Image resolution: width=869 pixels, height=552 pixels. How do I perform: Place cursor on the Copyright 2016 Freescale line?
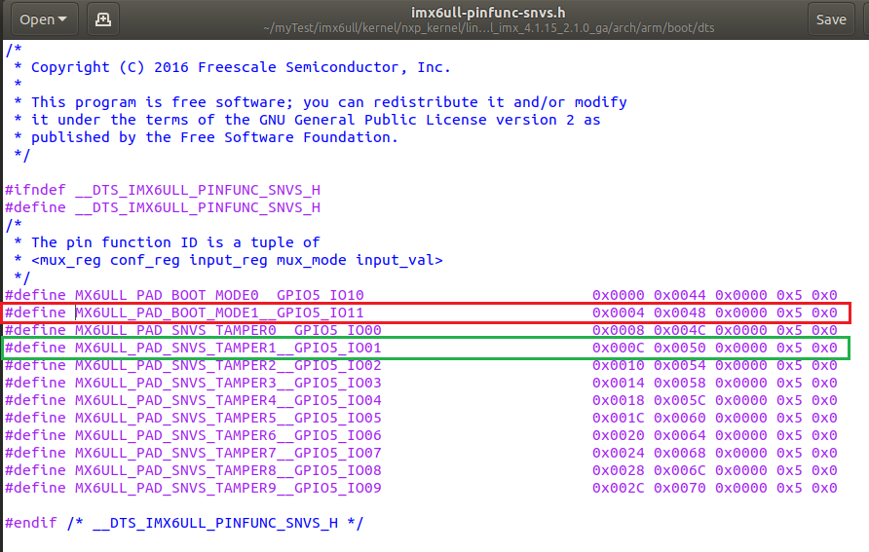pyautogui.click(x=232, y=67)
